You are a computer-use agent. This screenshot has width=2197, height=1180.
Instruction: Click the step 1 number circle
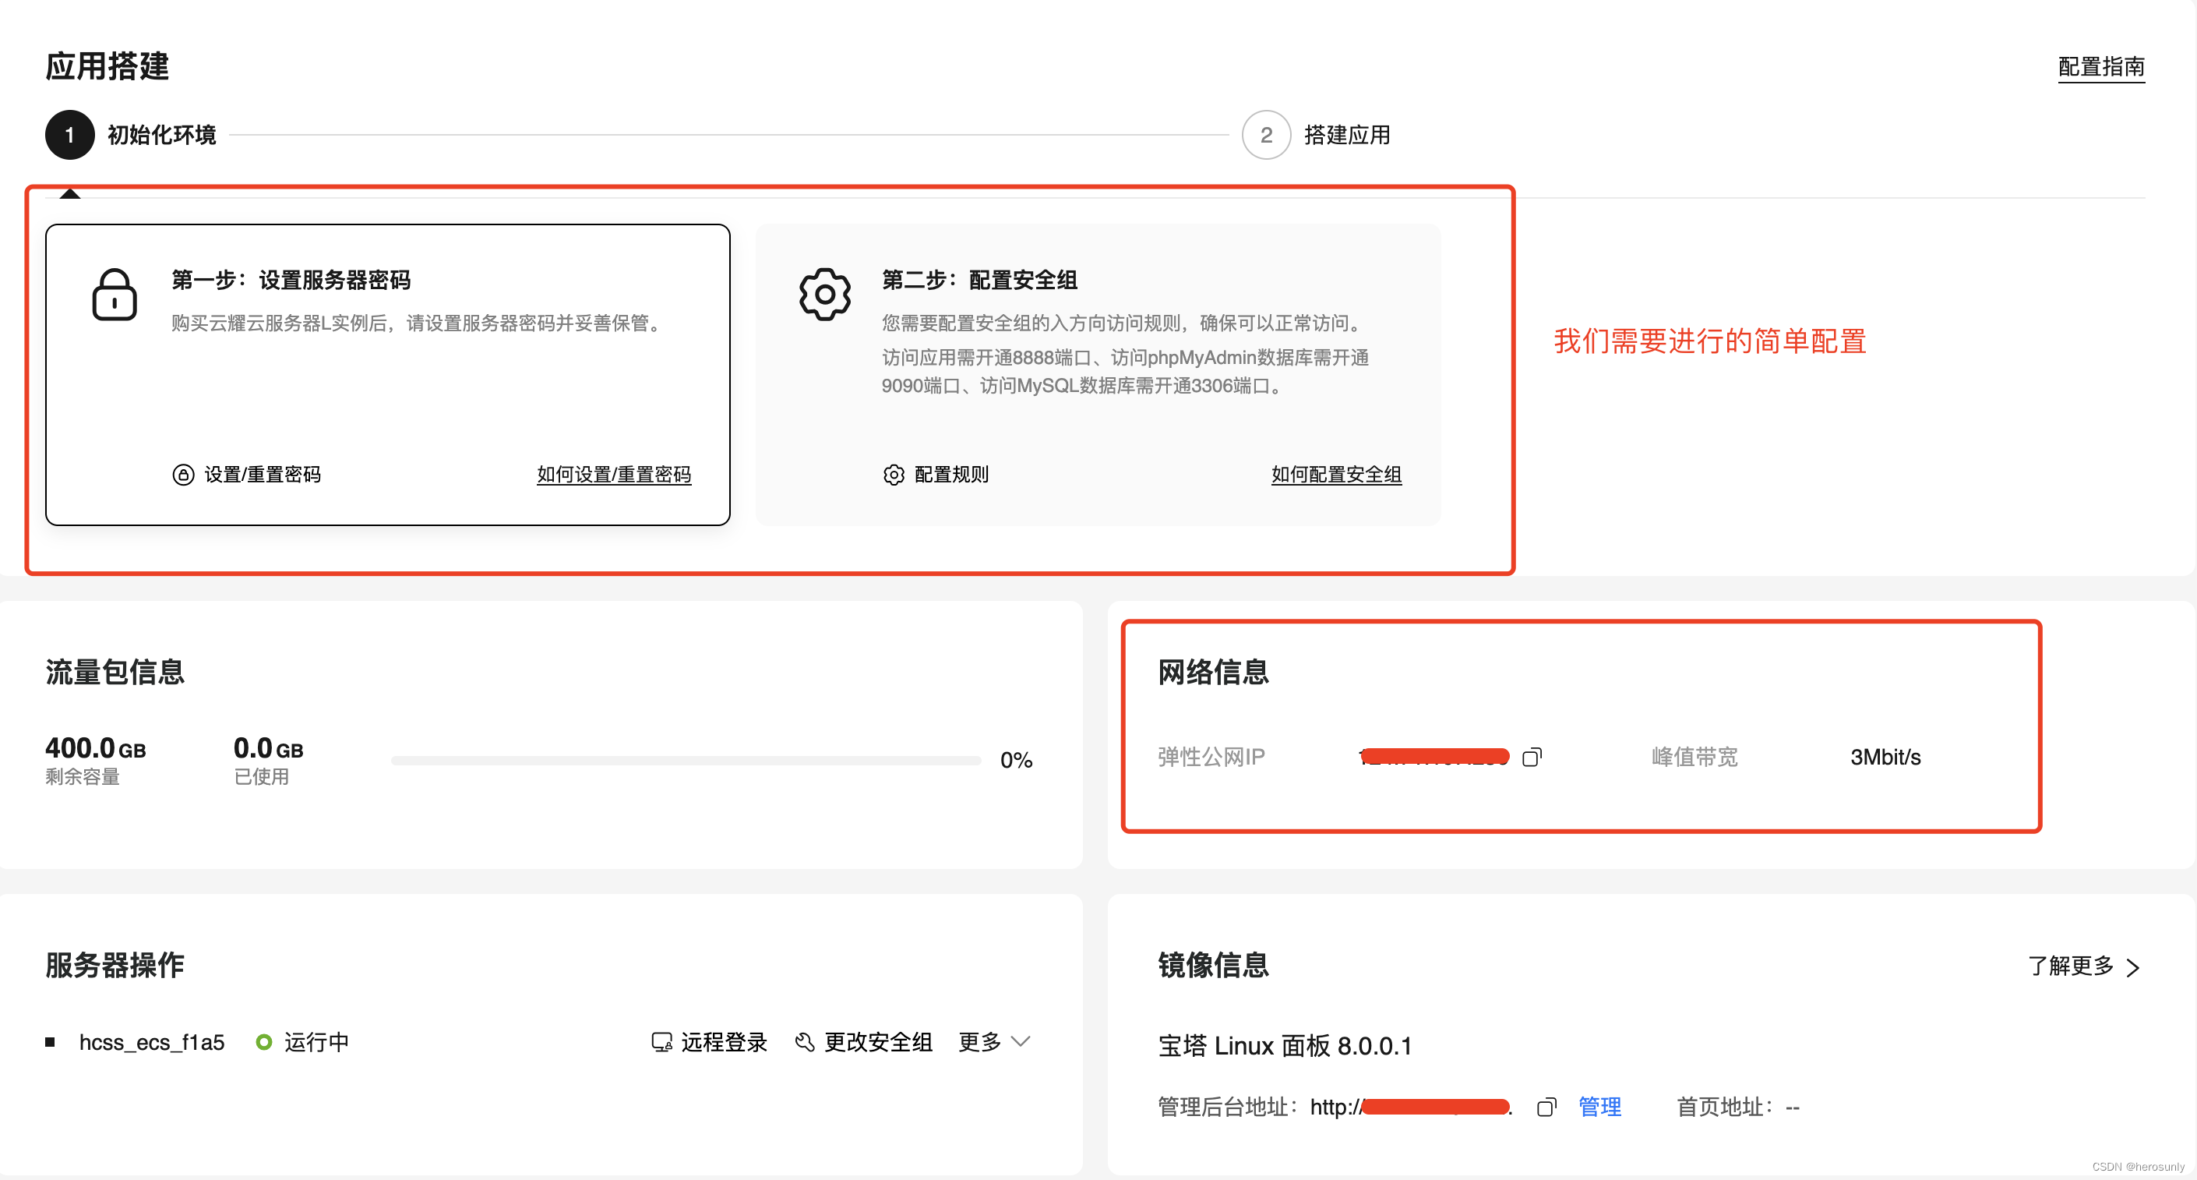point(70,135)
